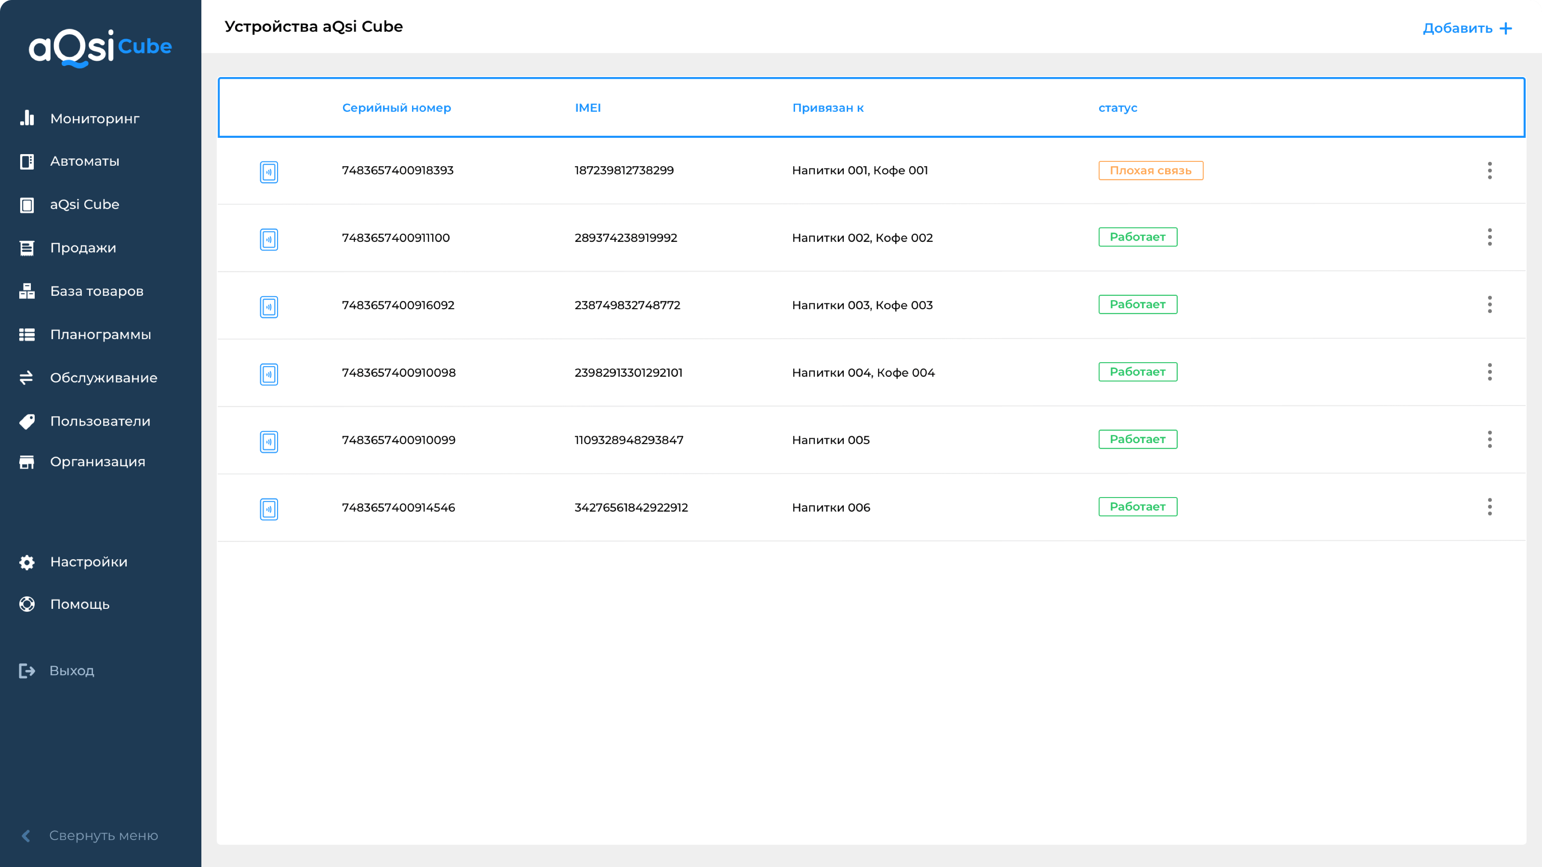Open three-dot menu for Напитки 004, Кофе 004
Screen dimensions: 1542x867
pyautogui.click(x=1489, y=372)
